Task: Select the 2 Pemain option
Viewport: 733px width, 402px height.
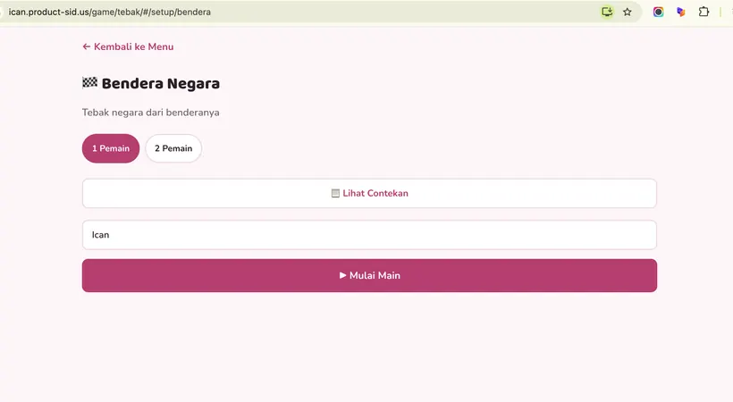Action: [173, 148]
